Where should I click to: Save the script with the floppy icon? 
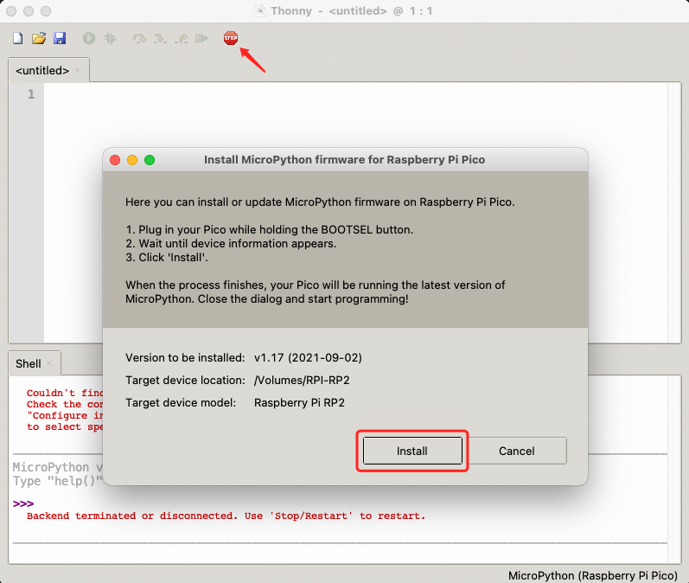[60, 38]
